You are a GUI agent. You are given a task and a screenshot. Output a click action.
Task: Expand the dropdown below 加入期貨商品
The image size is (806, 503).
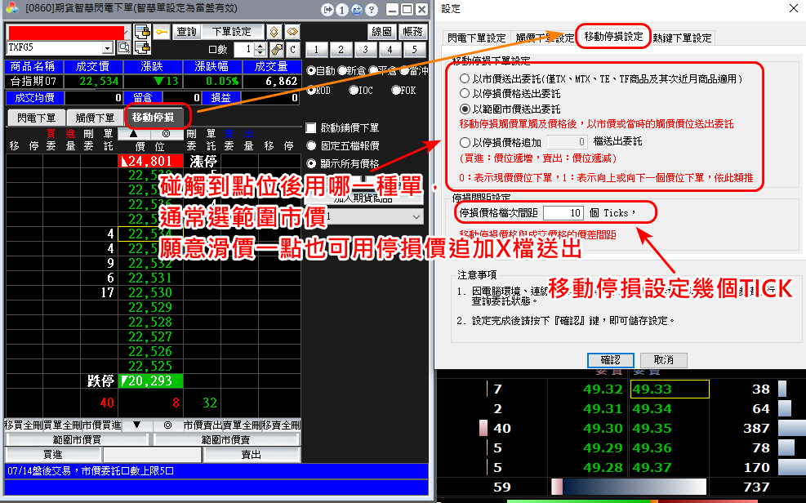(x=416, y=217)
